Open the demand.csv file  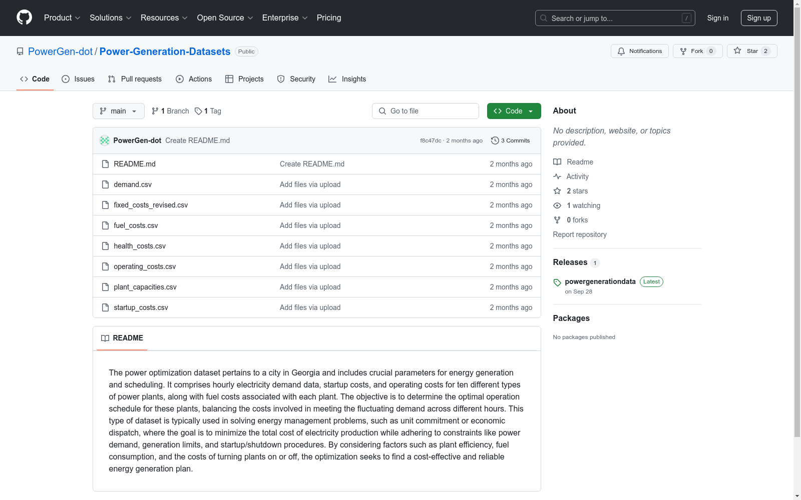(133, 184)
